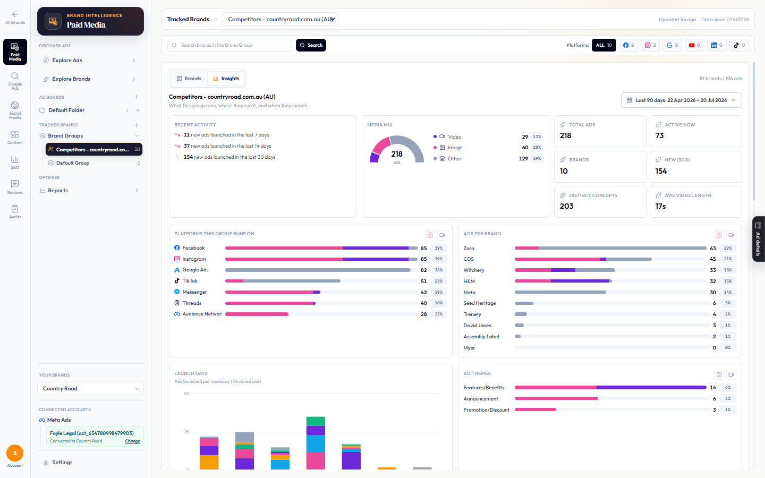Switch to the Brands tab
This screenshot has height=478, width=765.
point(189,79)
